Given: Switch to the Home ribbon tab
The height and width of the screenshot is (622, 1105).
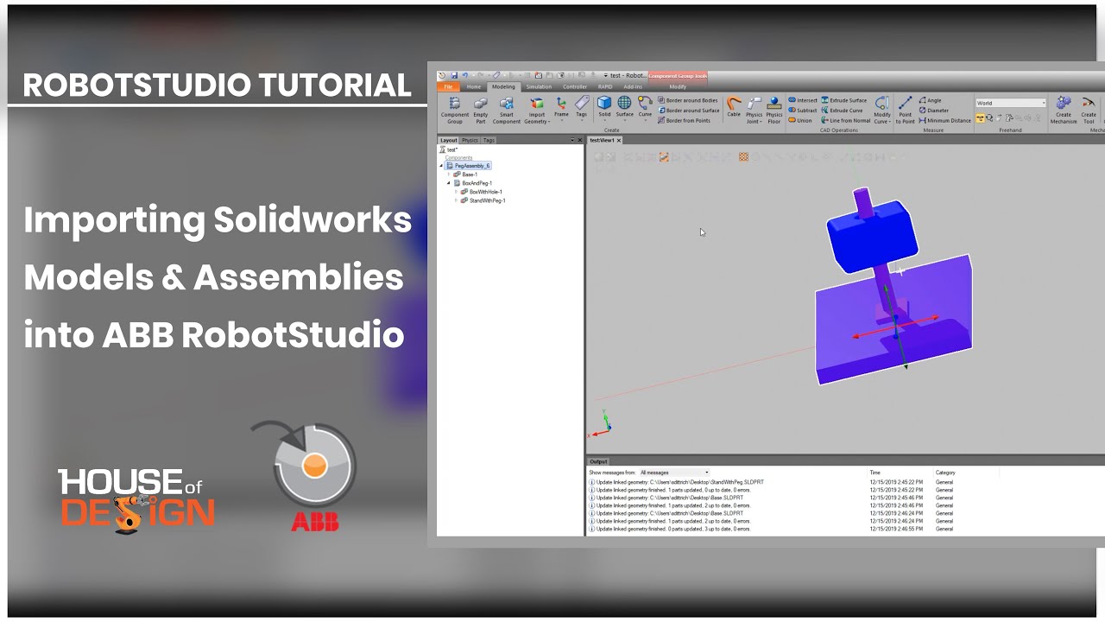Looking at the screenshot, I should point(474,86).
